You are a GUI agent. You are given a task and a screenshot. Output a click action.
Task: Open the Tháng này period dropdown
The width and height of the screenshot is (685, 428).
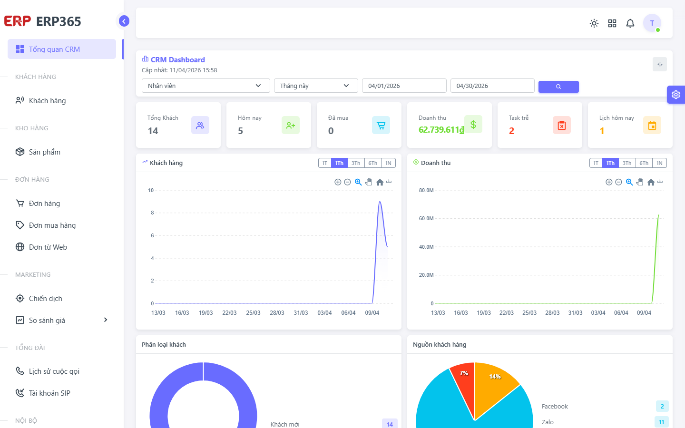(316, 86)
